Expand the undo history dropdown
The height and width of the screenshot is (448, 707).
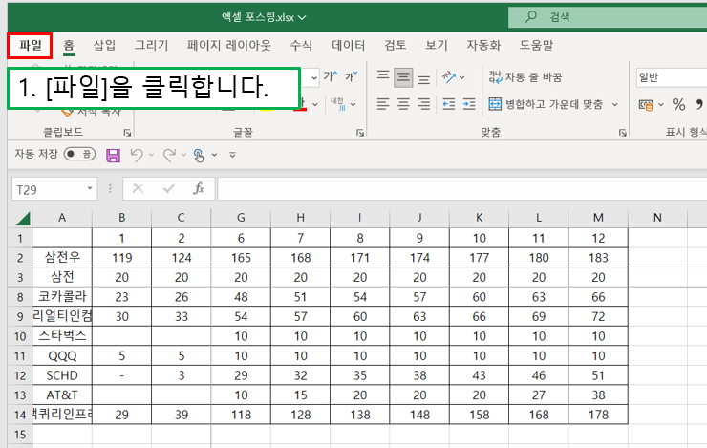pyautogui.click(x=151, y=155)
